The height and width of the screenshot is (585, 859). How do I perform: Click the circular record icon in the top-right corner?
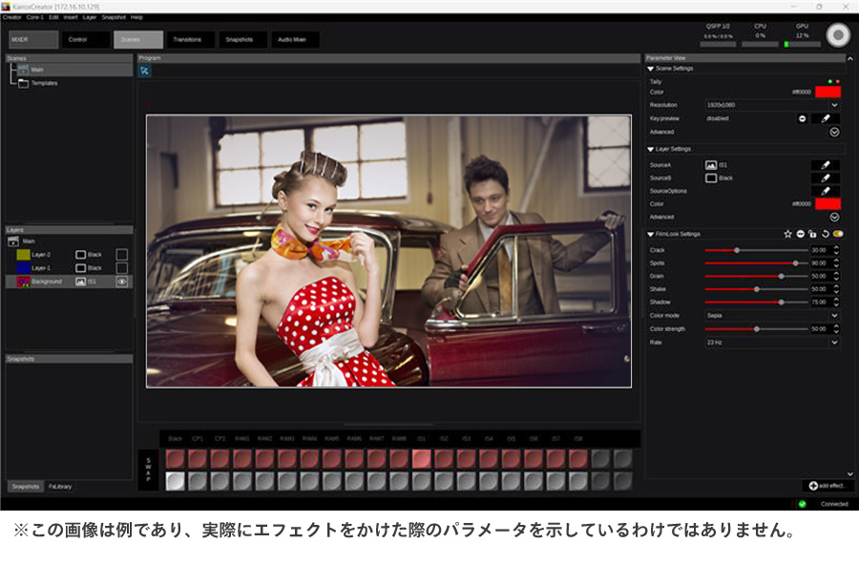coord(838,34)
